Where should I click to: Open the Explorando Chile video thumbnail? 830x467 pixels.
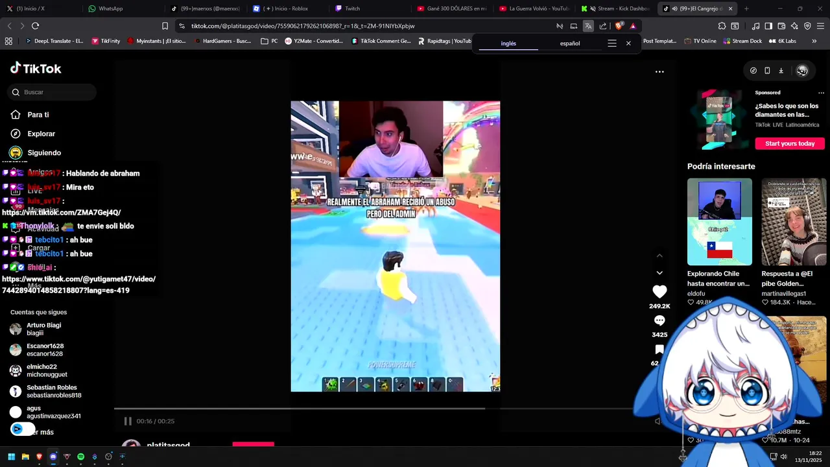pyautogui.click(x=720, y=222)
